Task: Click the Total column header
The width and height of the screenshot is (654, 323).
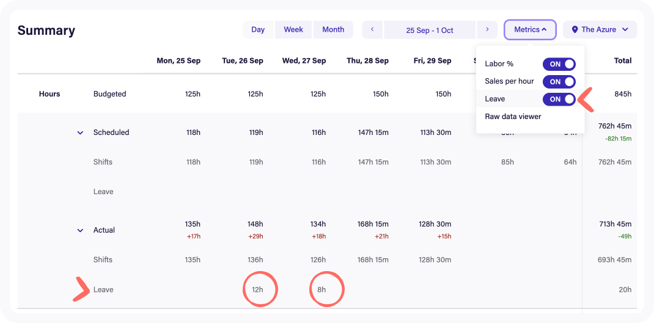Action: coord(622,61)
